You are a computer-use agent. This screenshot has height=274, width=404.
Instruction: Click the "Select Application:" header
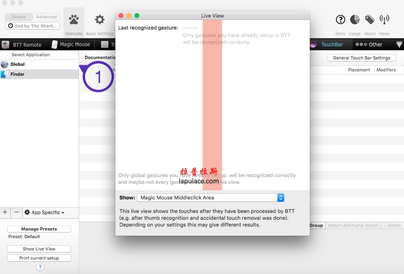click(x=31, y=55)
